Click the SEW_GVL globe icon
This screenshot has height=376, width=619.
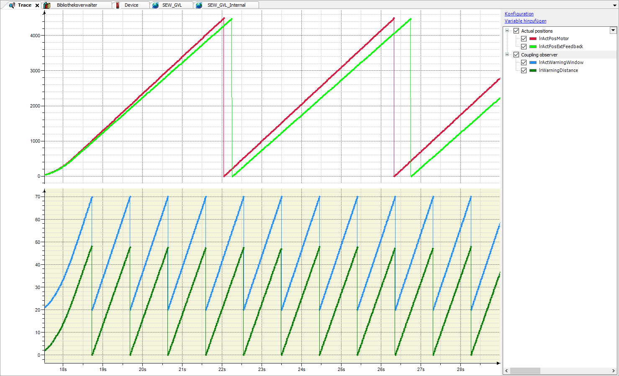coord(155,5)
